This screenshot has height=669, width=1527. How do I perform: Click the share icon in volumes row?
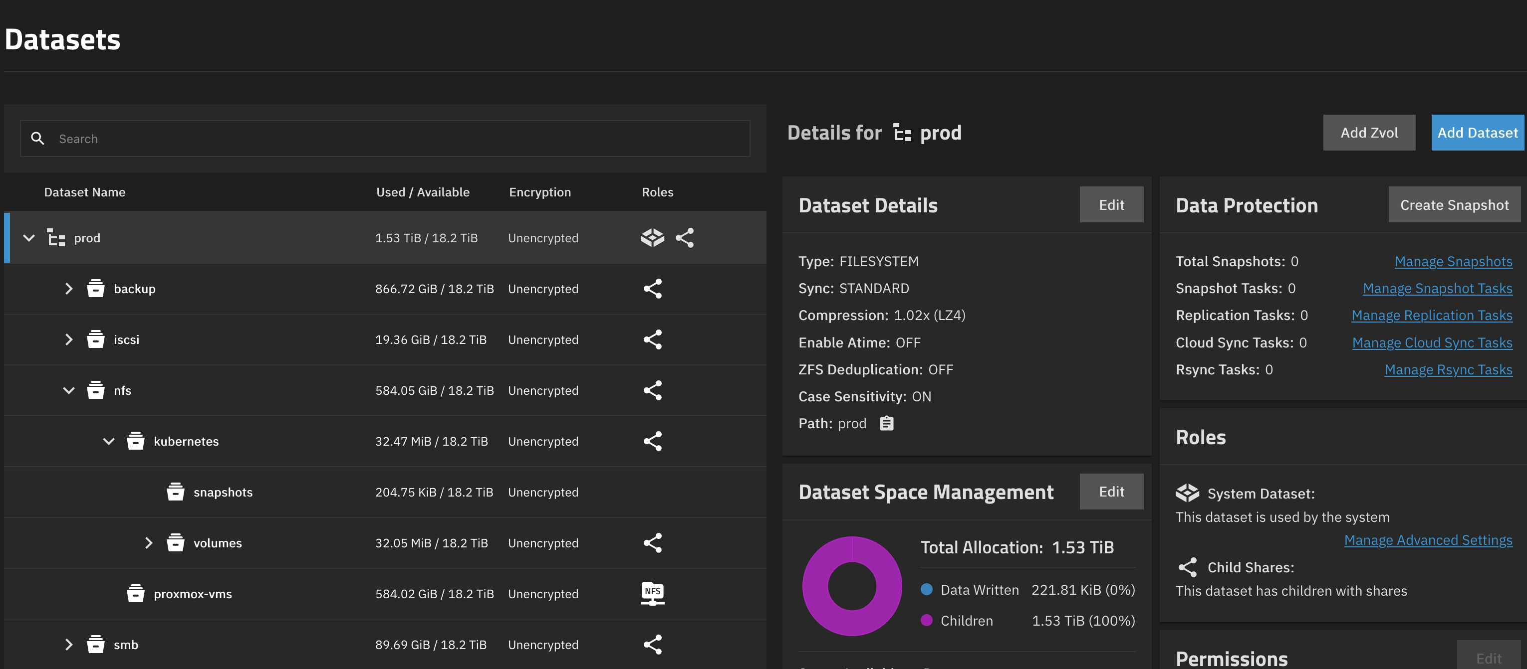click(x=652, y=542)
